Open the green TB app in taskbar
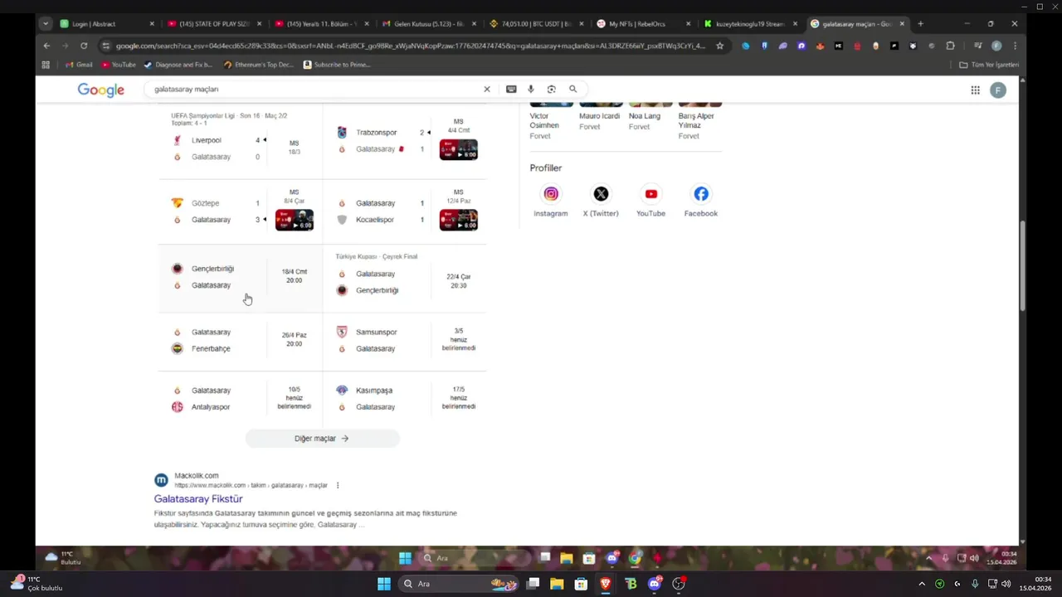 [x=631, y=584]
